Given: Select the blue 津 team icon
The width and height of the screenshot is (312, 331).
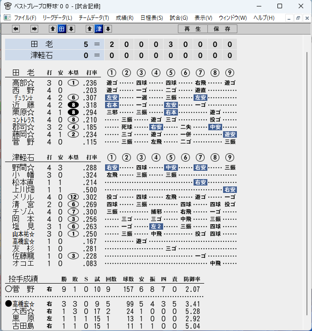Looking at the screenshot, I should [99, 29].
